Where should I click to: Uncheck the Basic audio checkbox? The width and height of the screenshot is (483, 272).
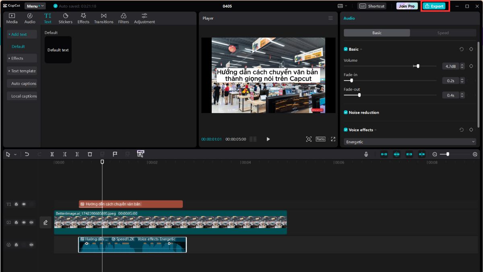(x=346, y=49)
